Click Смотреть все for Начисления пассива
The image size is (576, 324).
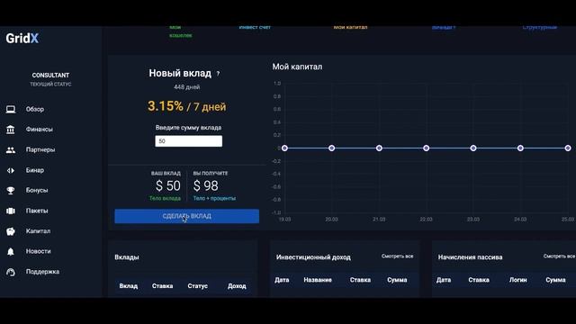(559, 256)
